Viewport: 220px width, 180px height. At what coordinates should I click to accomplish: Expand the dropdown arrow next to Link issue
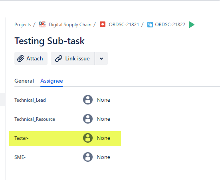[101, 58]
